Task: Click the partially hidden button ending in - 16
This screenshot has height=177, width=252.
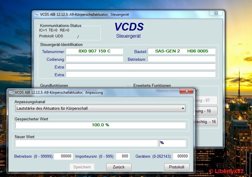Action: tap(206, 122)
